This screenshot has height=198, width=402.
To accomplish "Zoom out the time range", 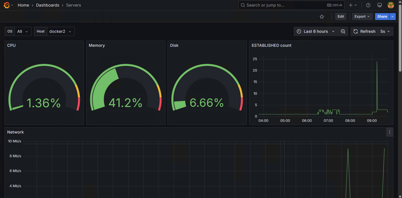I will 343,31.
